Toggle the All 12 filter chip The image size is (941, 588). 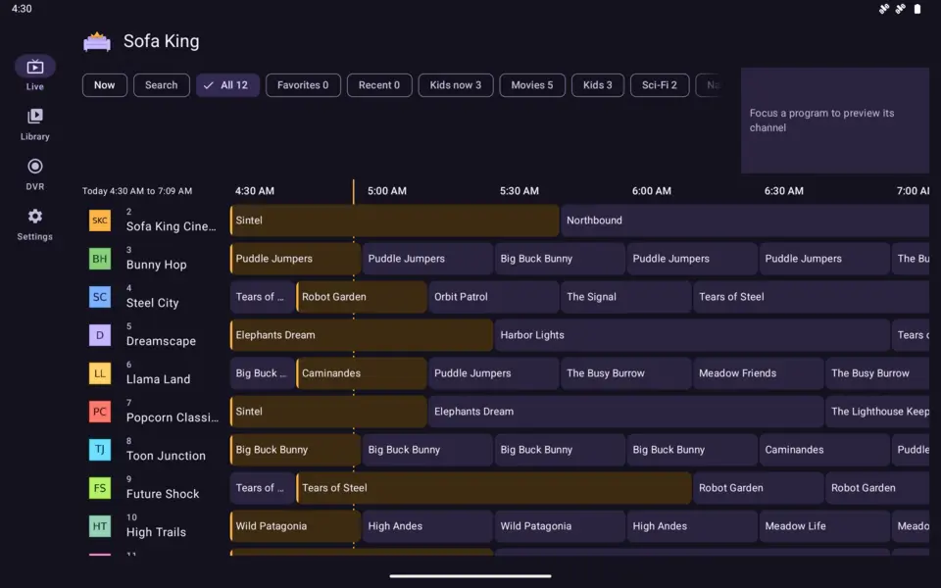(x=227, y=85)
